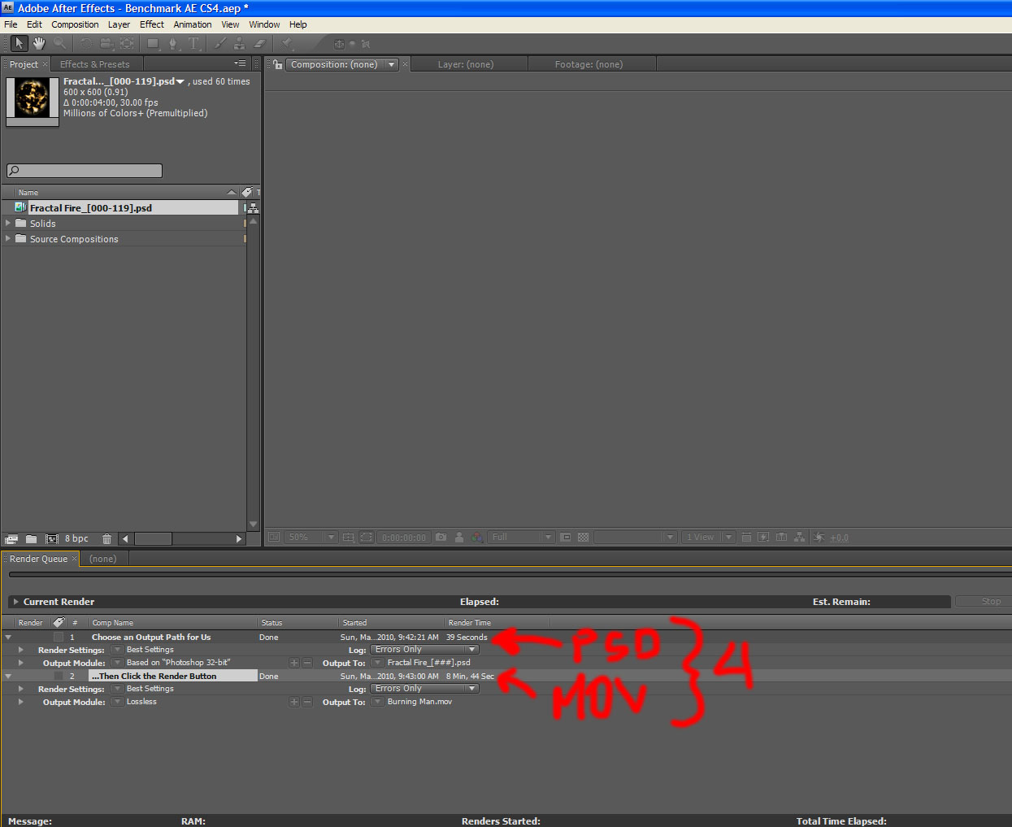The height and width of the screenshot is (827, 1012).
Task: Take a snapshot with the camera icon
Action: [441, 538]
